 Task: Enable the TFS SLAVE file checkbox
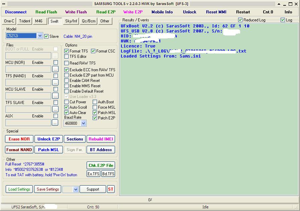pyautogui.click(x=56, y=103)
